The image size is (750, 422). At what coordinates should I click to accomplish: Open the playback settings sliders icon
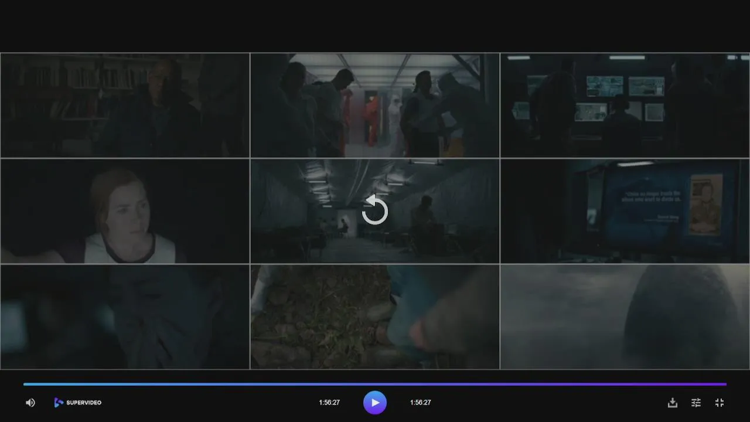pyautogui.click(x=696, y=403)
